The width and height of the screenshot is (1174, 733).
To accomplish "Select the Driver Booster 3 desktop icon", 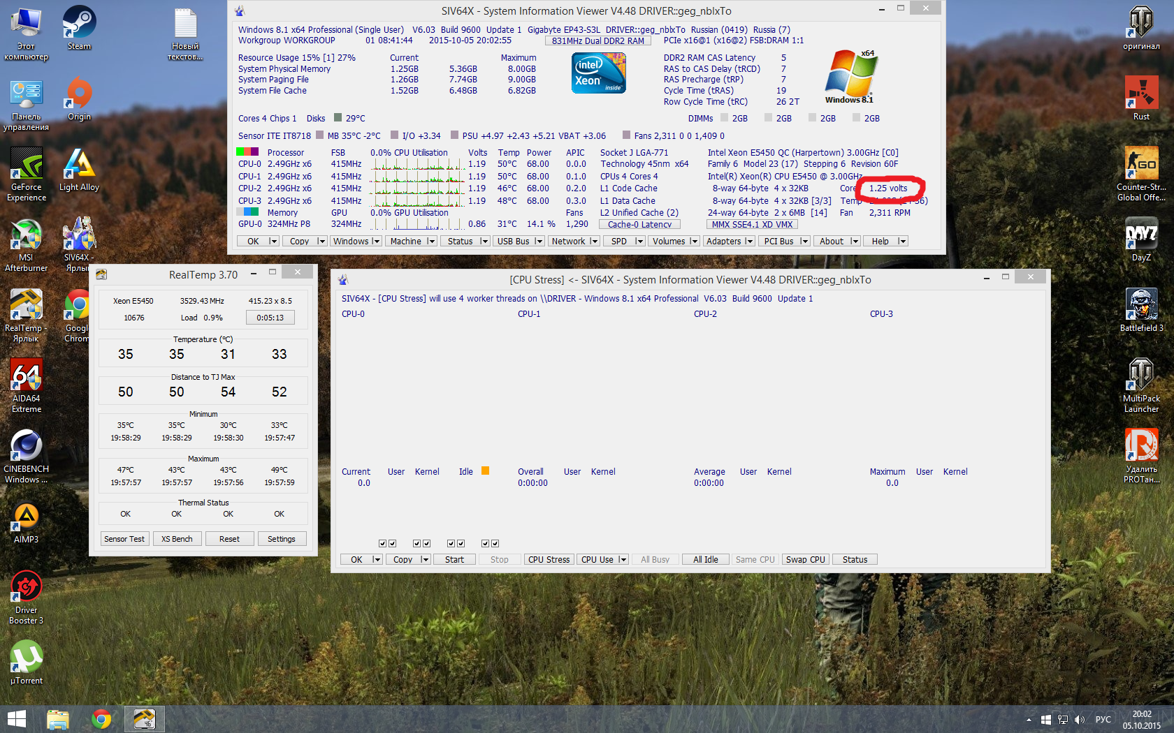I will 27,597.
